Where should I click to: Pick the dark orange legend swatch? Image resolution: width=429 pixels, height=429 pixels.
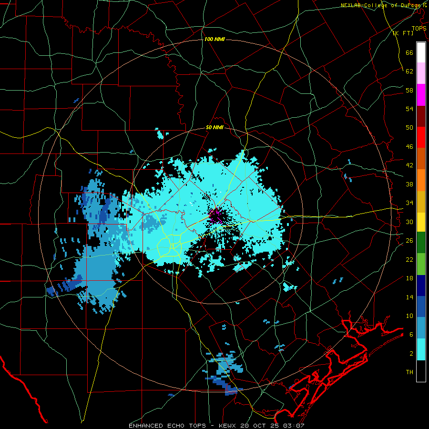[x=421, y=159]
